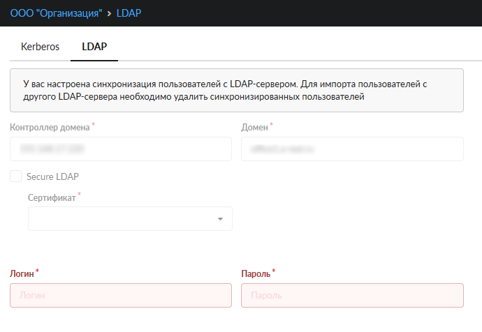The width and height of the screenshot is (482, 332).
Task: Click the Контроллер домена field label
Action: coord(50,128)
